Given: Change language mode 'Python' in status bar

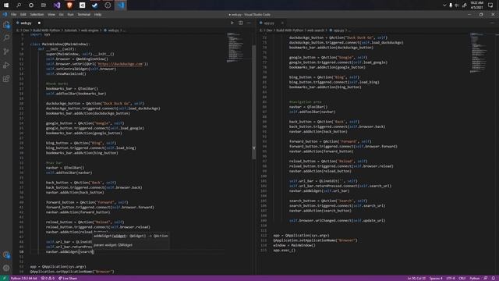Looking at the screenshot, I should [x=475, y=279].
